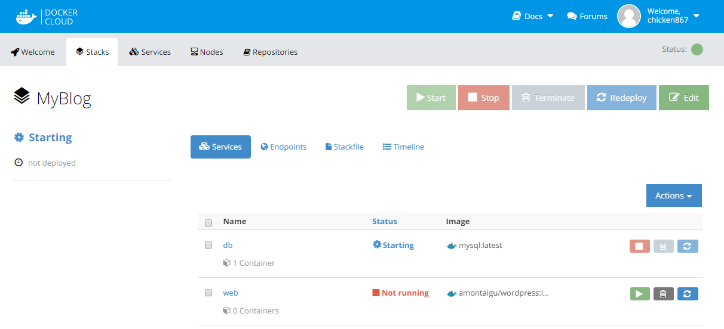Stop the db service with red icon

tap(639, 246)
